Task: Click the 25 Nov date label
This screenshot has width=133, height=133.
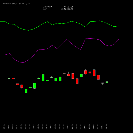Action: [76, 127]
